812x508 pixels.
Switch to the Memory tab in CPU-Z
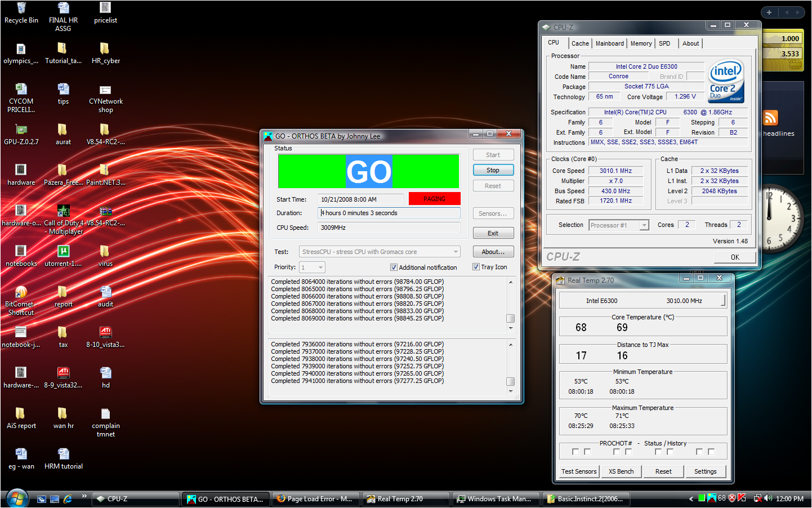641,43
